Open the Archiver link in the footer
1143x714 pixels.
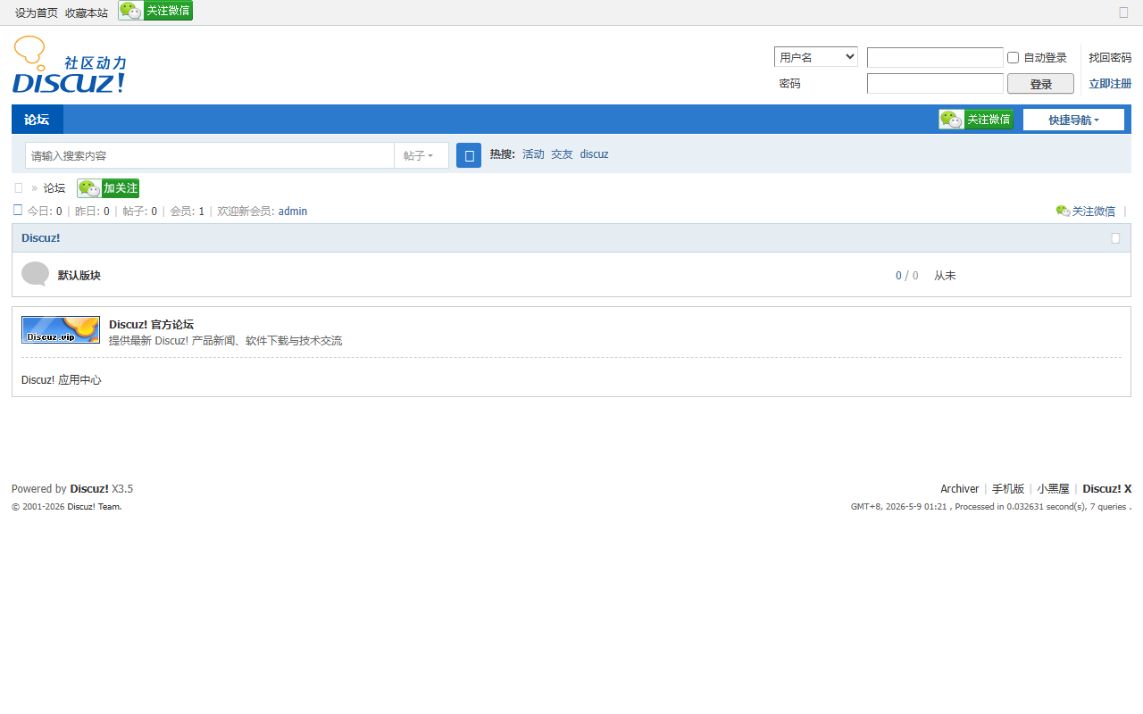click(960, 489)
